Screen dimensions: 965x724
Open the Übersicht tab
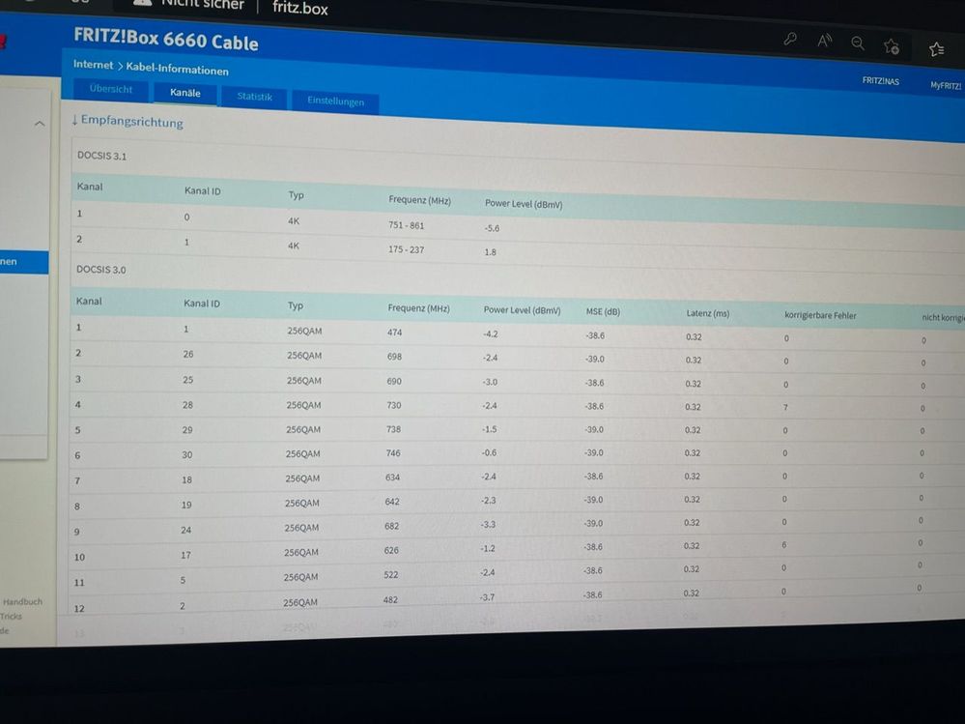coord(111,89)
